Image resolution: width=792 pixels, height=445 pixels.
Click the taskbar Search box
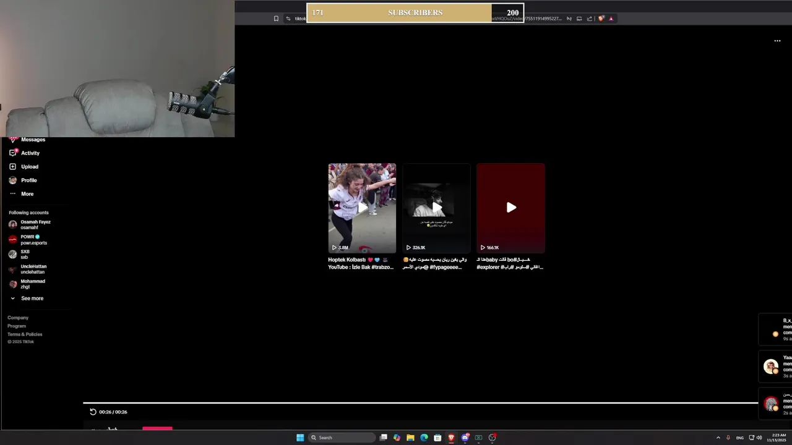click(342, 438)
